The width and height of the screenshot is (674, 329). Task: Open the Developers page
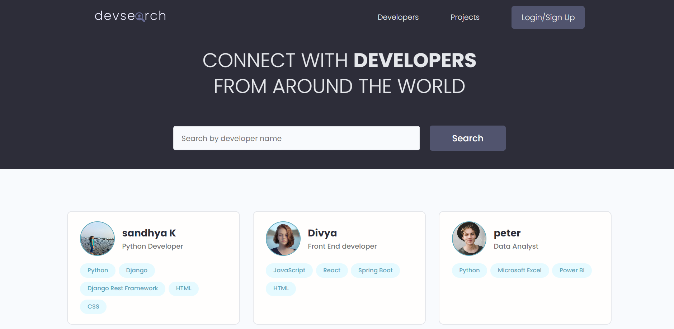pyautogui.click(x=398, y=17)
